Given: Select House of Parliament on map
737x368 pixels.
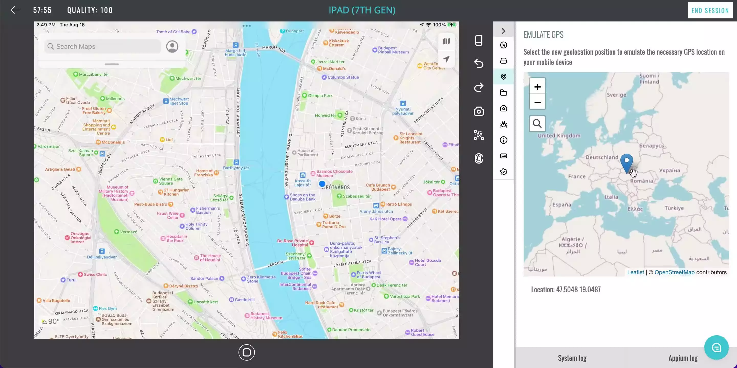Looking at the screenshot, I should pyautogui.click(x=305, y=153).
